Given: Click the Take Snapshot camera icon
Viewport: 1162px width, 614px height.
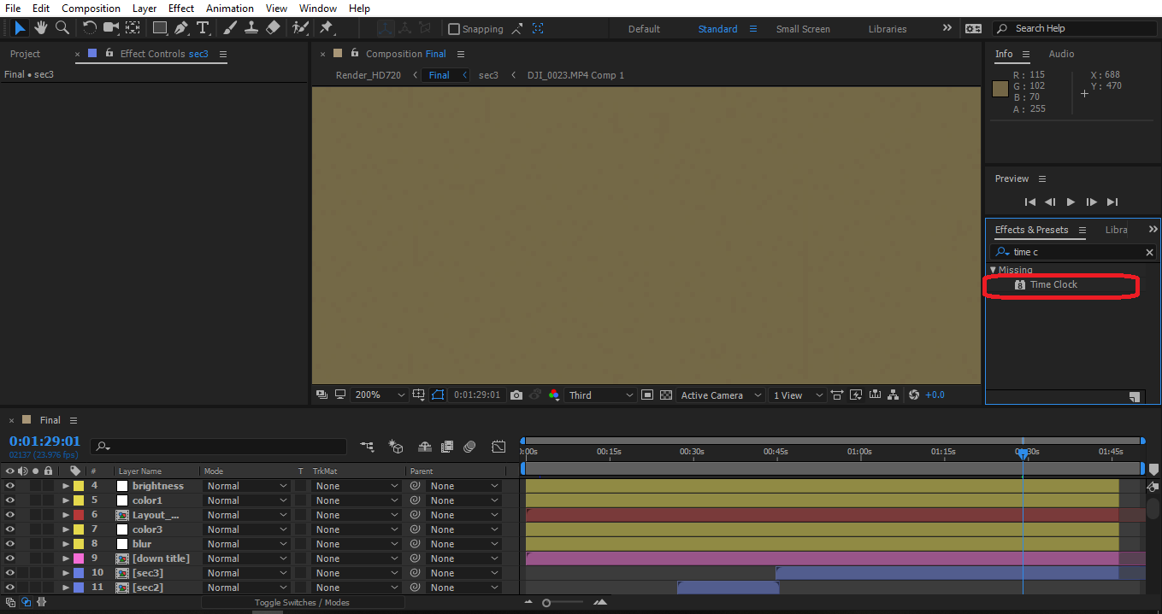Looking at the screenshot, I should coord(516,395).
